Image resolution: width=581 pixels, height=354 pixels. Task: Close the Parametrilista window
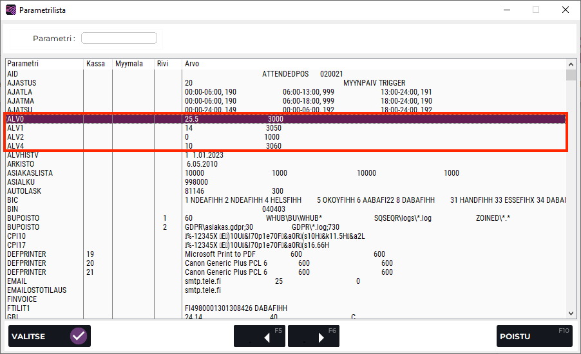pyautogui.click(x=565, y=10)
